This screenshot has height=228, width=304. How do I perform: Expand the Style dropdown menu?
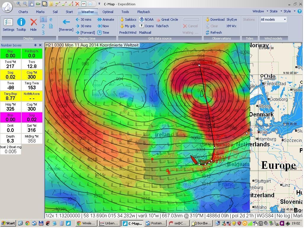289,11
